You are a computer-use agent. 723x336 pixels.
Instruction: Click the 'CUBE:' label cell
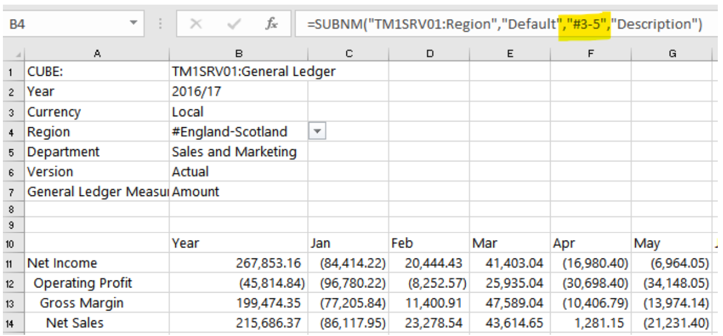[x=96, y=72]
